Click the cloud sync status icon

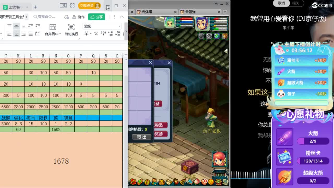click(67, 17)
